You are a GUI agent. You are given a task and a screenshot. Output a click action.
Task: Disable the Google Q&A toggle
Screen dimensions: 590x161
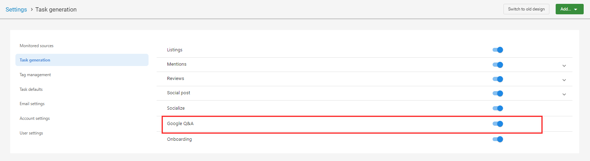498,124
